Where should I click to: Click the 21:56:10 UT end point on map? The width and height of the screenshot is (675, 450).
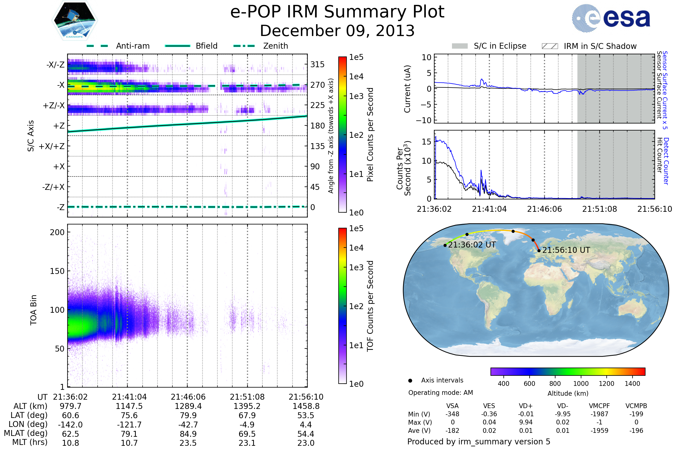coord(539,251)
